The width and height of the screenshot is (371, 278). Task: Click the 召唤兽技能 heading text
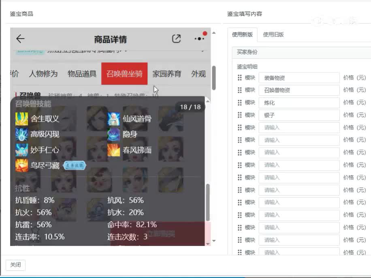33,104
